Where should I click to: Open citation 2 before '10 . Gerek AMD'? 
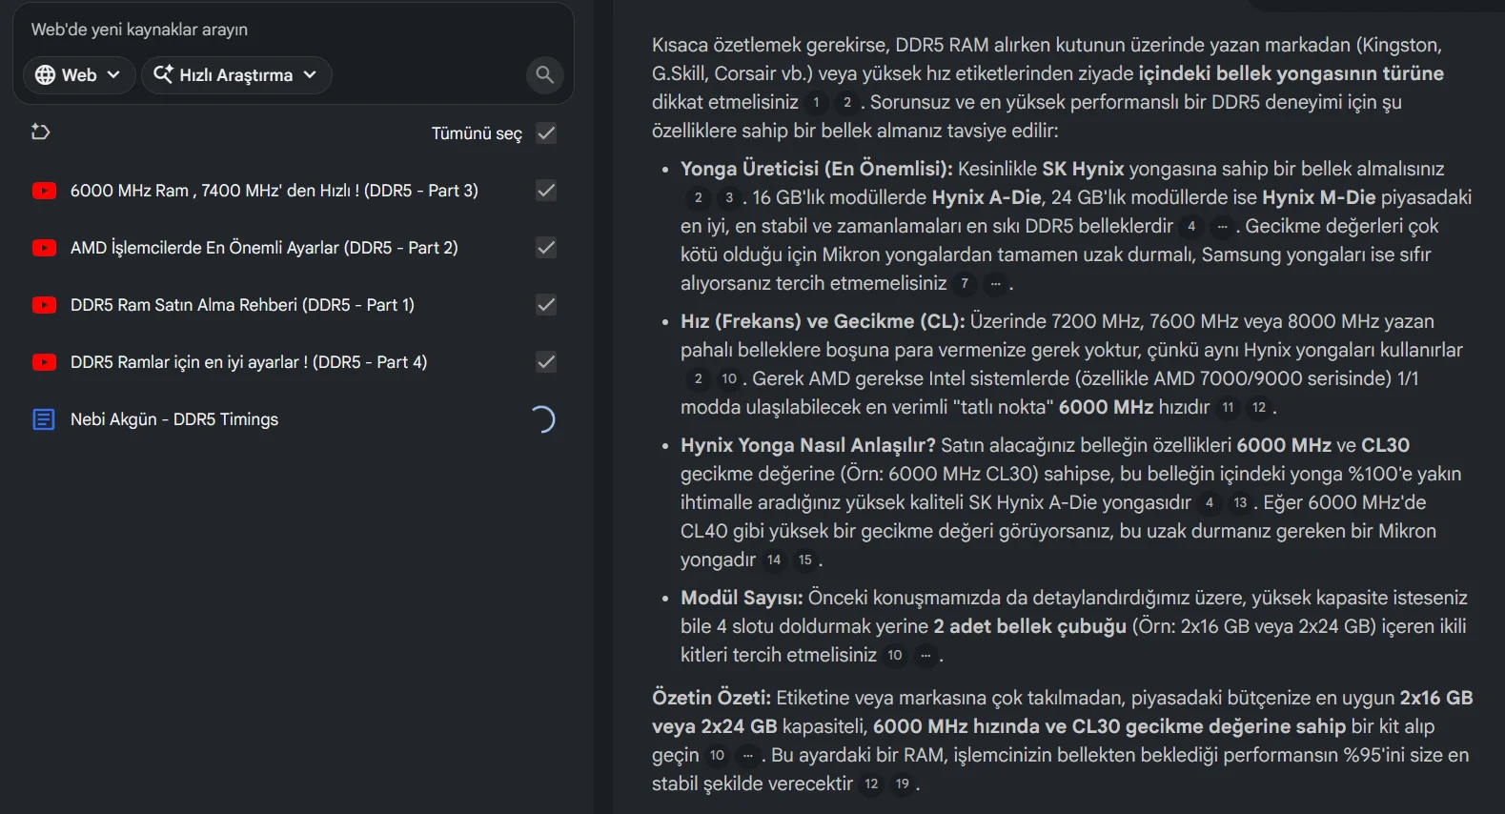click(699, 379)
